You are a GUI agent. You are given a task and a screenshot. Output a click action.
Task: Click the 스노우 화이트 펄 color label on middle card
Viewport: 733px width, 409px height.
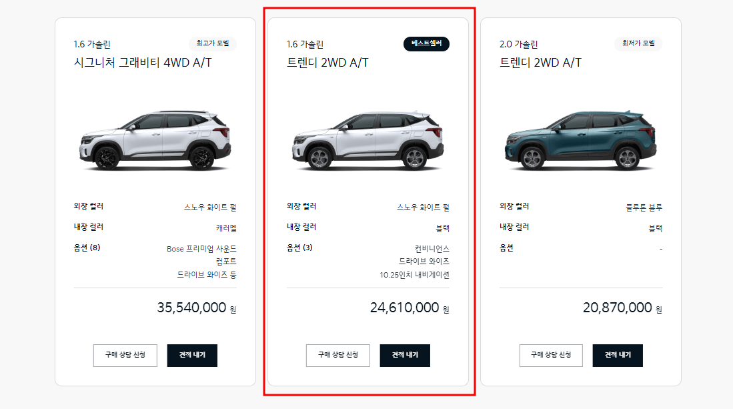(424, 208)
